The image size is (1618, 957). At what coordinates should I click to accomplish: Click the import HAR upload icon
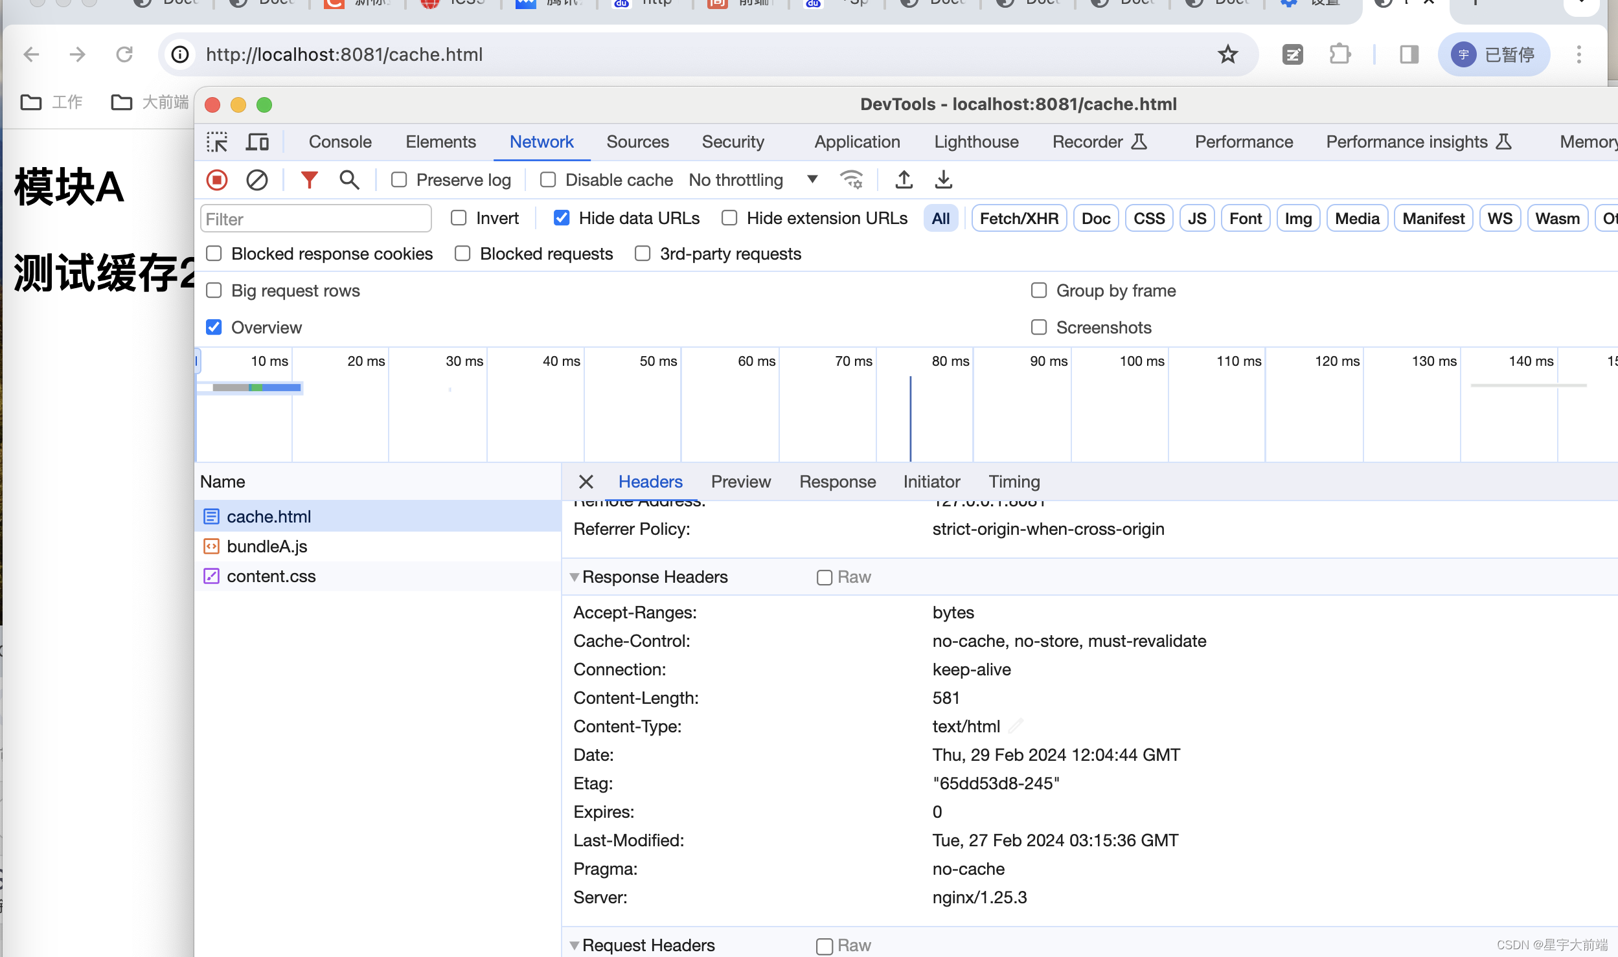coord(904,180)
